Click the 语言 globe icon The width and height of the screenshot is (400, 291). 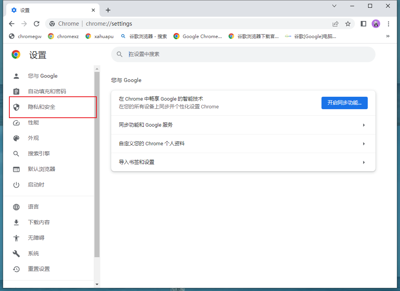click(16, 207)
